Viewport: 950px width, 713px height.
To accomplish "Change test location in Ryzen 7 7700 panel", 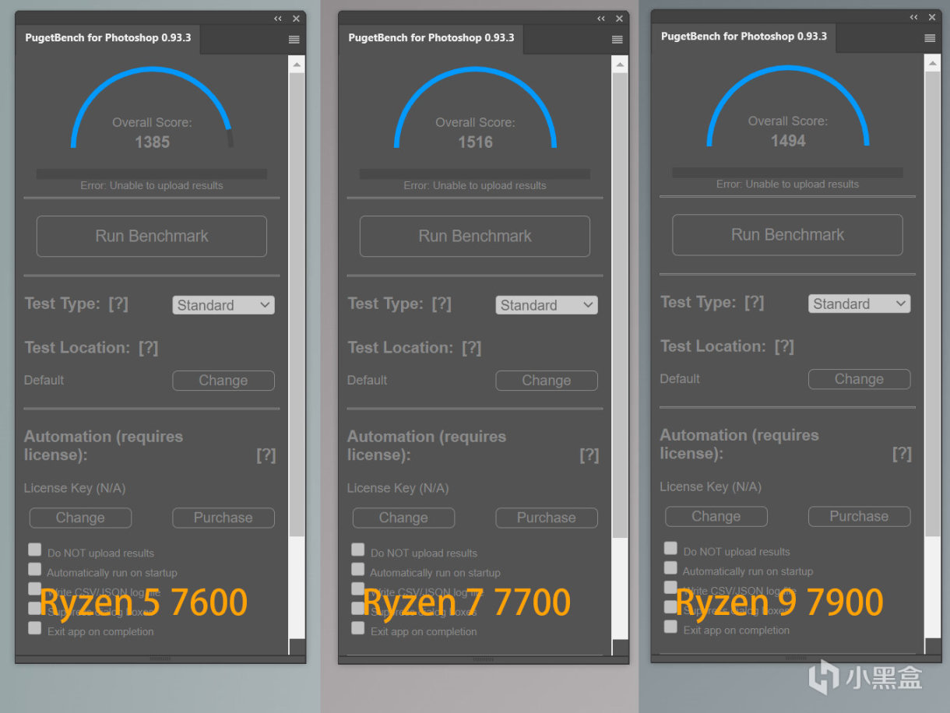I will pos(547,381).
